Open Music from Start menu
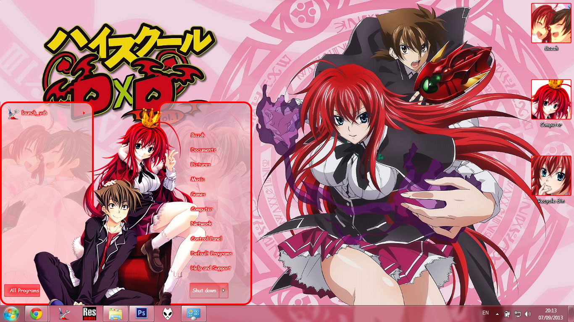 point(197,179)
